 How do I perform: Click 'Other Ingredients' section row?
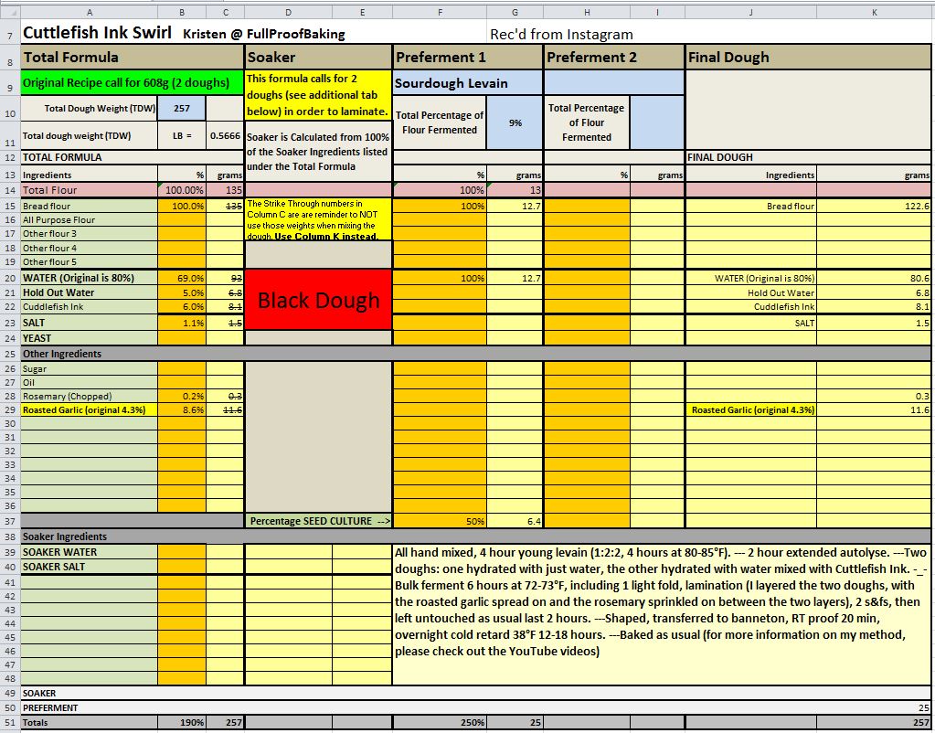tap(476, 354)
